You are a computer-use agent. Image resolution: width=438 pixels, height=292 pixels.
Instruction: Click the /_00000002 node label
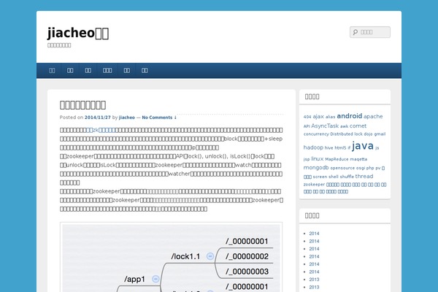point(247,256)
